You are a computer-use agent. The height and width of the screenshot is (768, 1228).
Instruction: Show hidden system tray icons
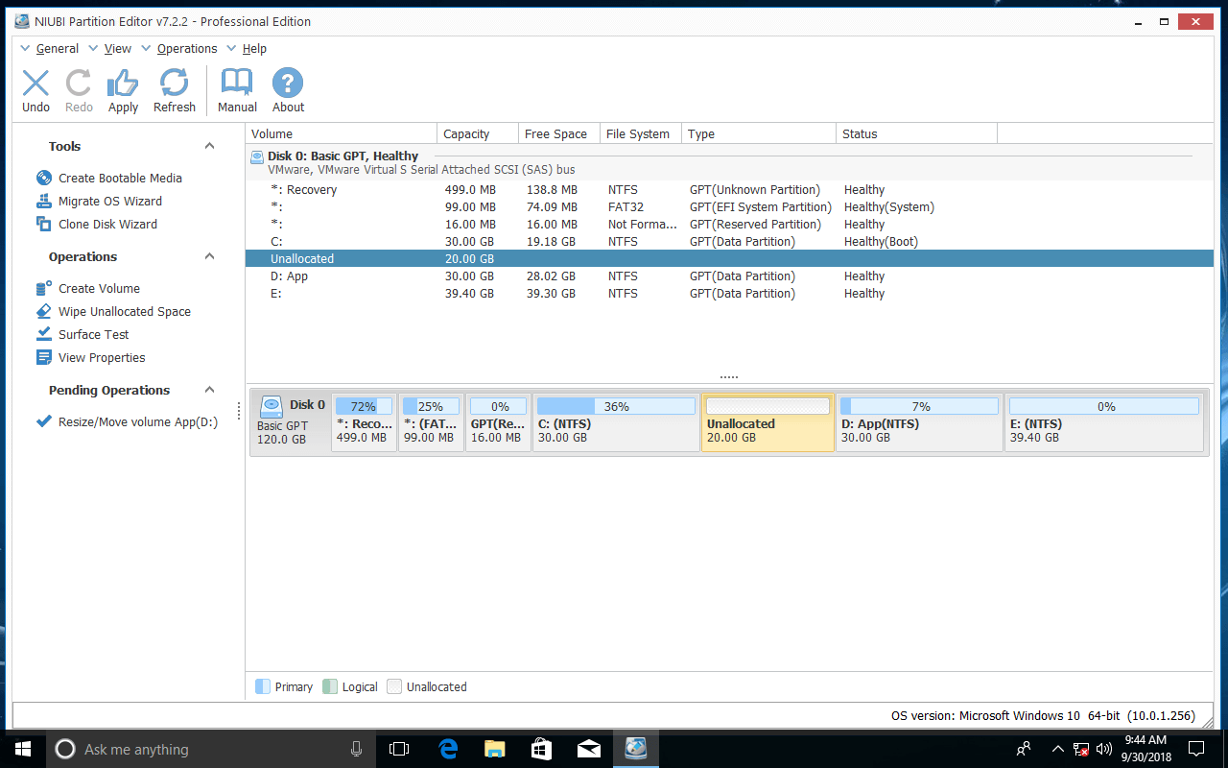pos(1057,749)
